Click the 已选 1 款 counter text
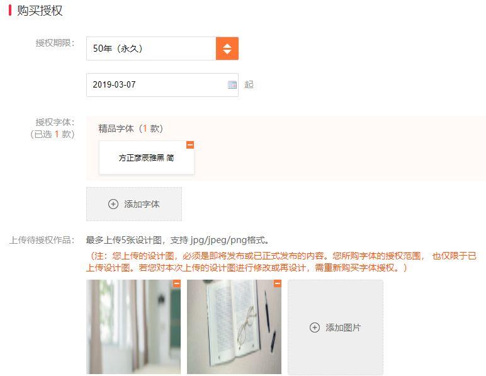 pyautogui.click(x=52, y=134)
